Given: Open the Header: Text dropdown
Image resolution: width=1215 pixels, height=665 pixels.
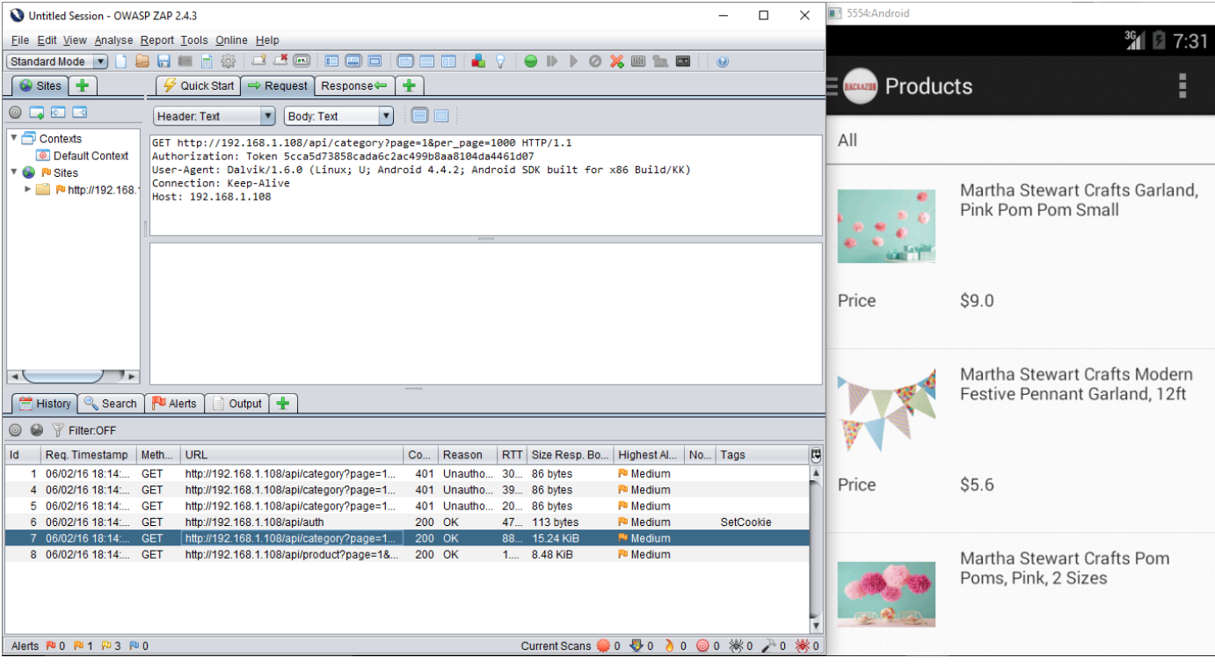Looking at the screenshot, I should click(x=215, y=116).
